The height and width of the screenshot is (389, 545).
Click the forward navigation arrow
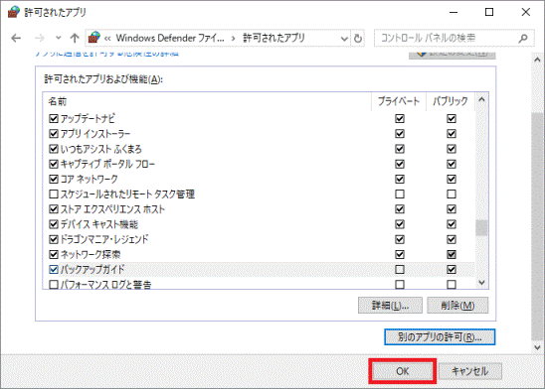tap(40, 38)
